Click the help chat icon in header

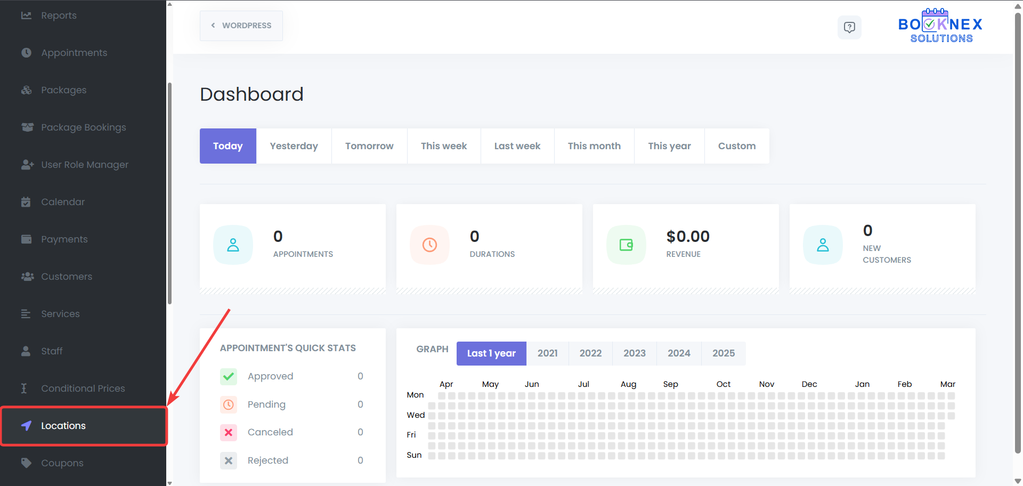click(x=849, y=27)
